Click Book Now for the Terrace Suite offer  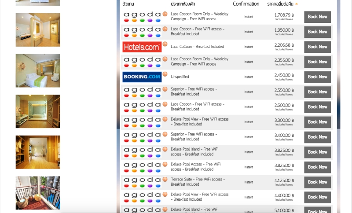point(317,182)
